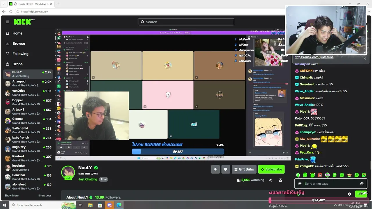Click the green Subscribe button
Screen dimensions: 372x209
[x=271, y=169]
